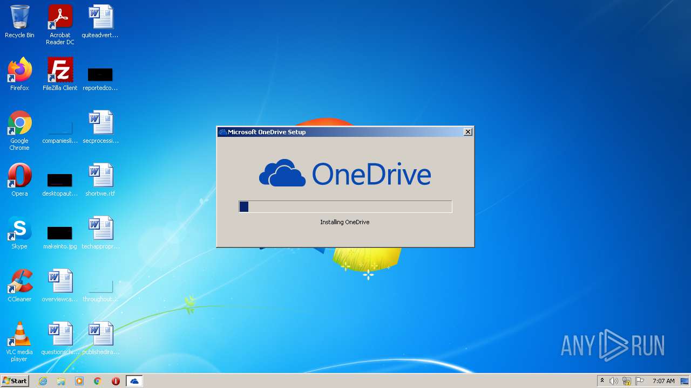Image resolution: width=691 pixels, height=388 pixels.
Task: Open Windows Explorer from taskbar
Action: [61, 381]
